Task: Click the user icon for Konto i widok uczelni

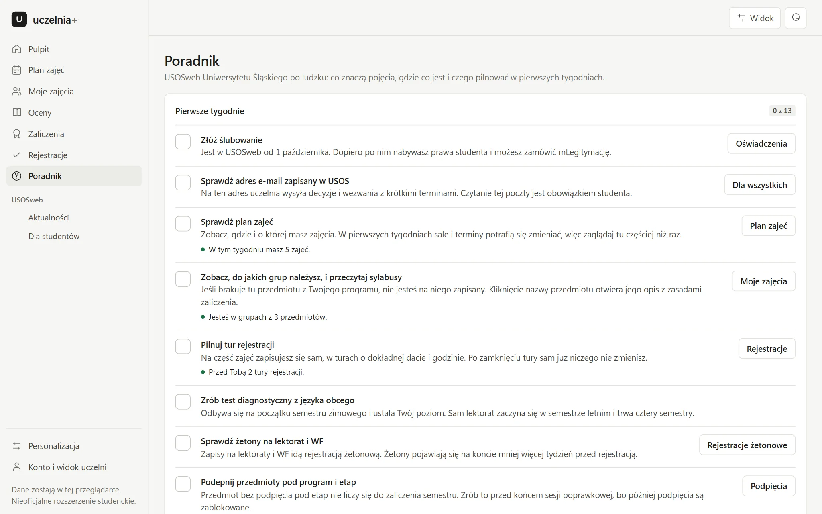Action: click(x=17, y=467)
